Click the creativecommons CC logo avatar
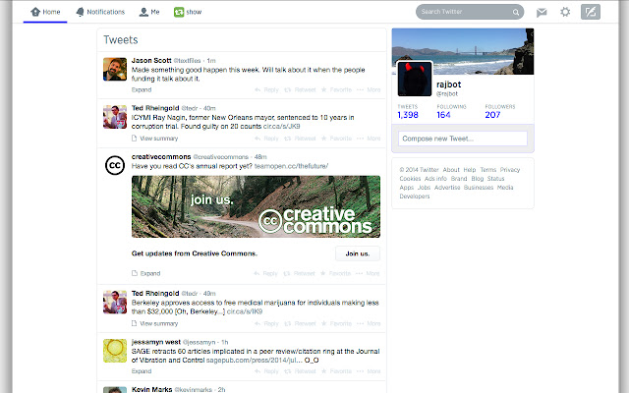 pos(115,165)
